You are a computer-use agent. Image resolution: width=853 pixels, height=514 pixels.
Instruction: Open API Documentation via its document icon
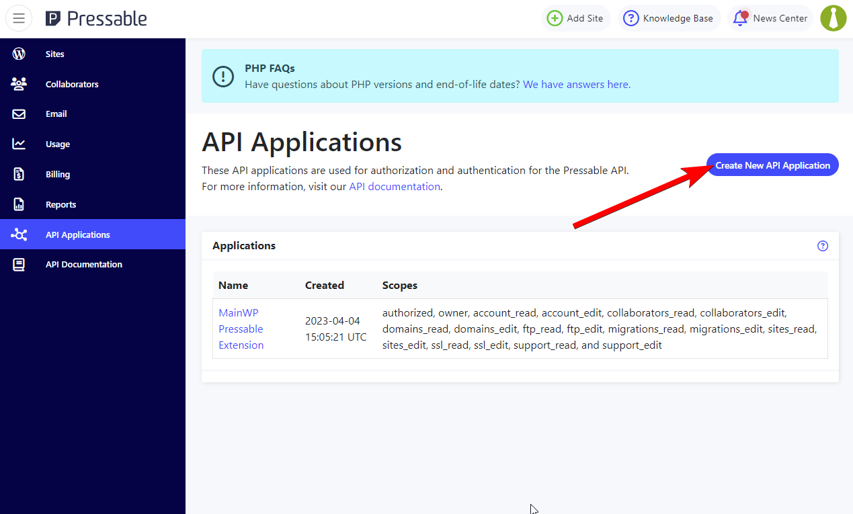[x=19, y=264]
